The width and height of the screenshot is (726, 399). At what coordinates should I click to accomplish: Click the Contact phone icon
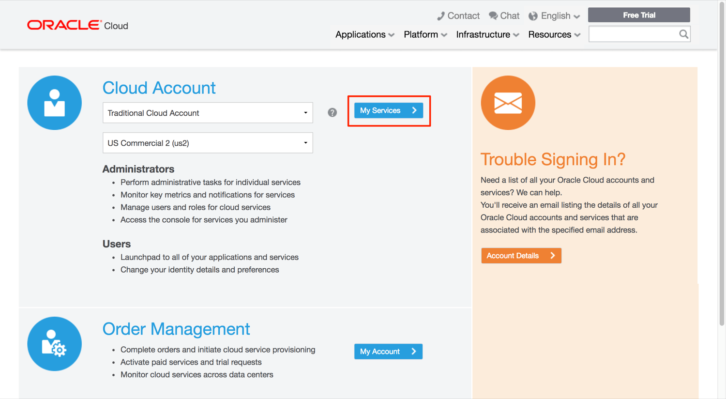[440, 16]
